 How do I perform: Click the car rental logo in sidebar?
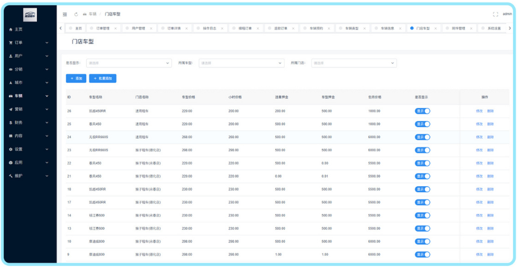[30, 15]
